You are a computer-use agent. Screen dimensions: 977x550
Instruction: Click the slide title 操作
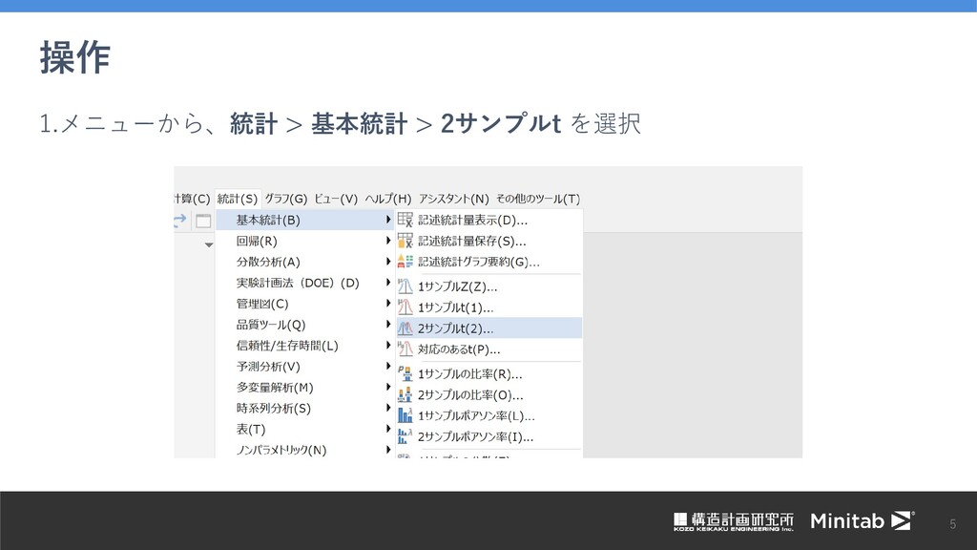point(75,57)
